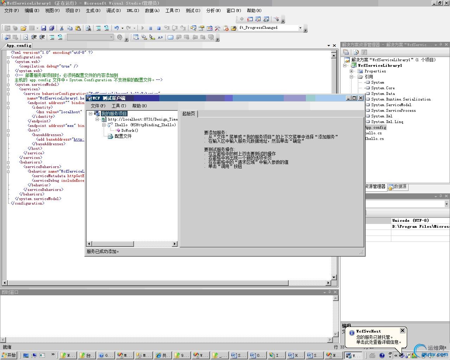The height and width of the screenshot is (360, 450).
Task: Expand the Properties folder in Solution Explorer
Action: pyautogui.click(x=351, y=71)
